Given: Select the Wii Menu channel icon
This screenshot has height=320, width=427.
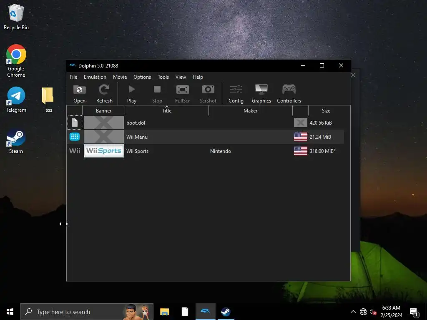Looking at the screenshot, I should click(75, 137).
